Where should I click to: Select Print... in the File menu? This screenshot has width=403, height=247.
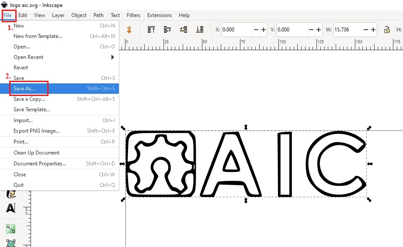pos(59,142)
